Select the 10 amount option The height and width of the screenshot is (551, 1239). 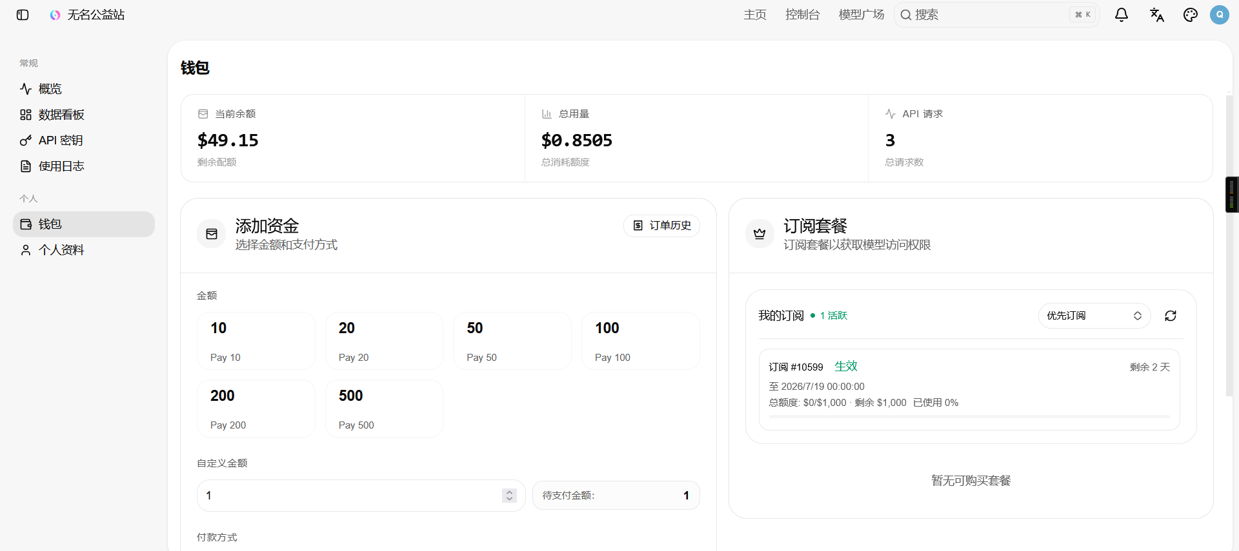pos(256,341)
